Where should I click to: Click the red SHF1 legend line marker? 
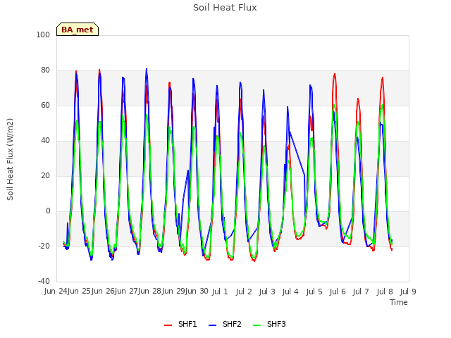(168, 325)
